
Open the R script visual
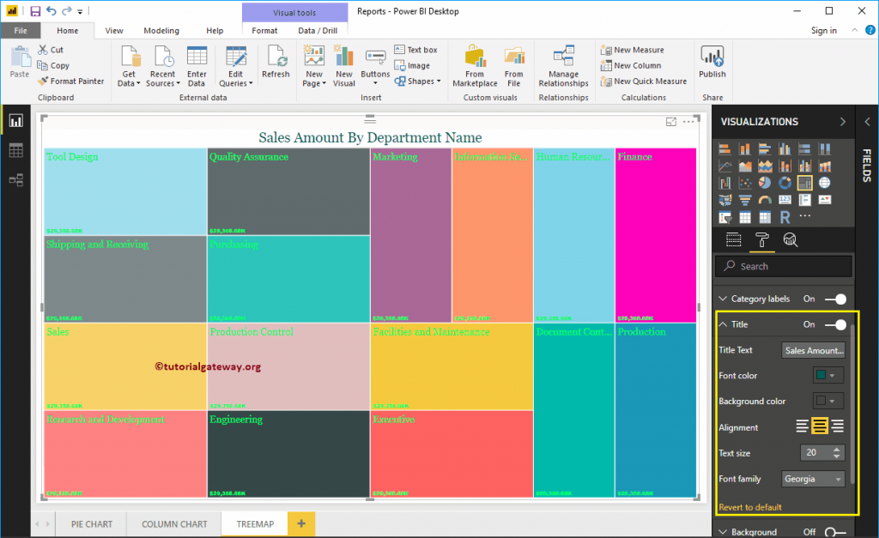click(x=784, y=217)
